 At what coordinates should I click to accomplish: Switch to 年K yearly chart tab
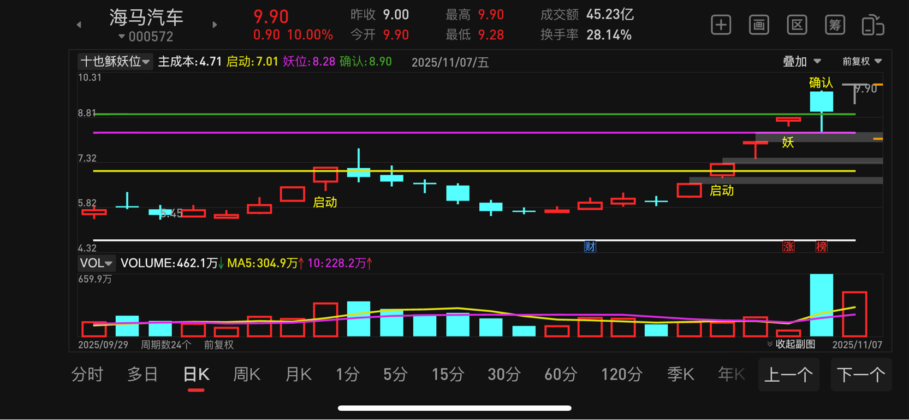click(732, 375)
